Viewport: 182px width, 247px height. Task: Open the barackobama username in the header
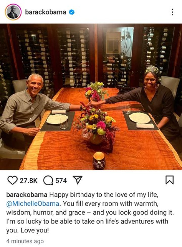tap(45, 12)
